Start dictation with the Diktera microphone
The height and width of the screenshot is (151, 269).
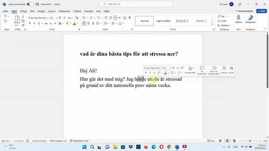pos(238,19)
